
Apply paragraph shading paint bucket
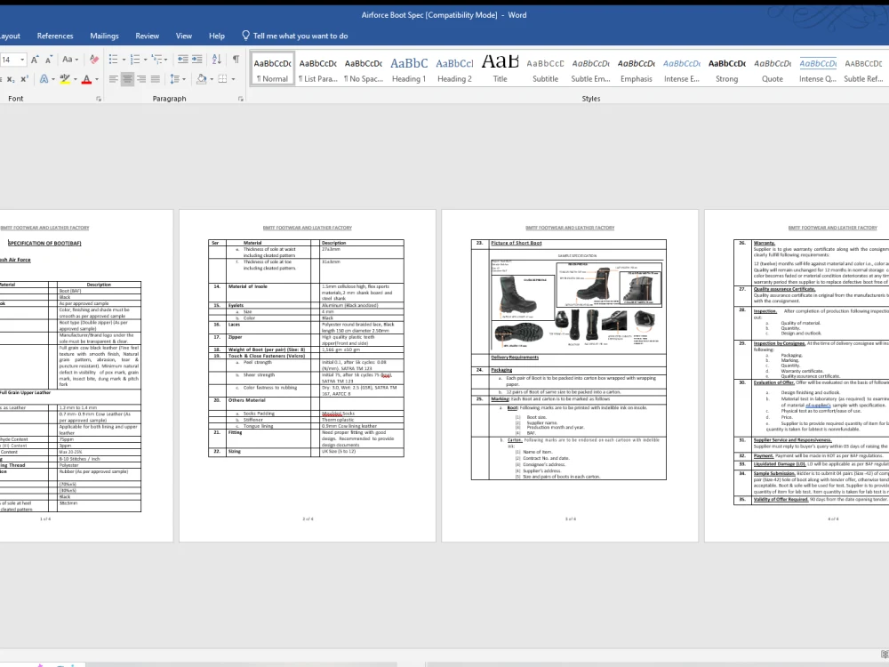[201, 79]
